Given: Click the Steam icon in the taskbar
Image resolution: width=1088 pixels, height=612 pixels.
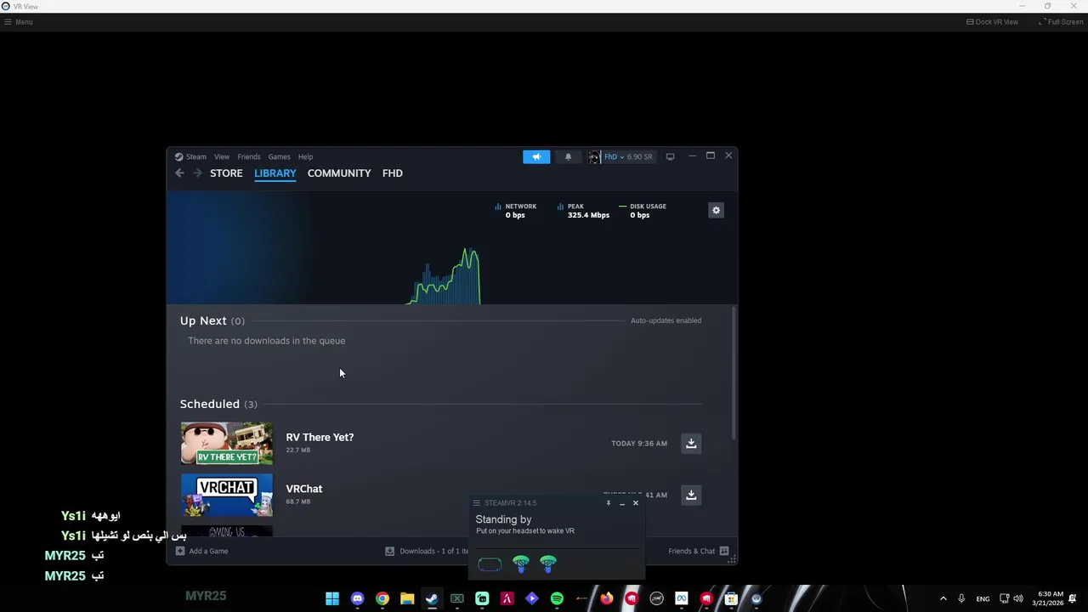Looking at the screenshot, I should click(x=432, y=598).
